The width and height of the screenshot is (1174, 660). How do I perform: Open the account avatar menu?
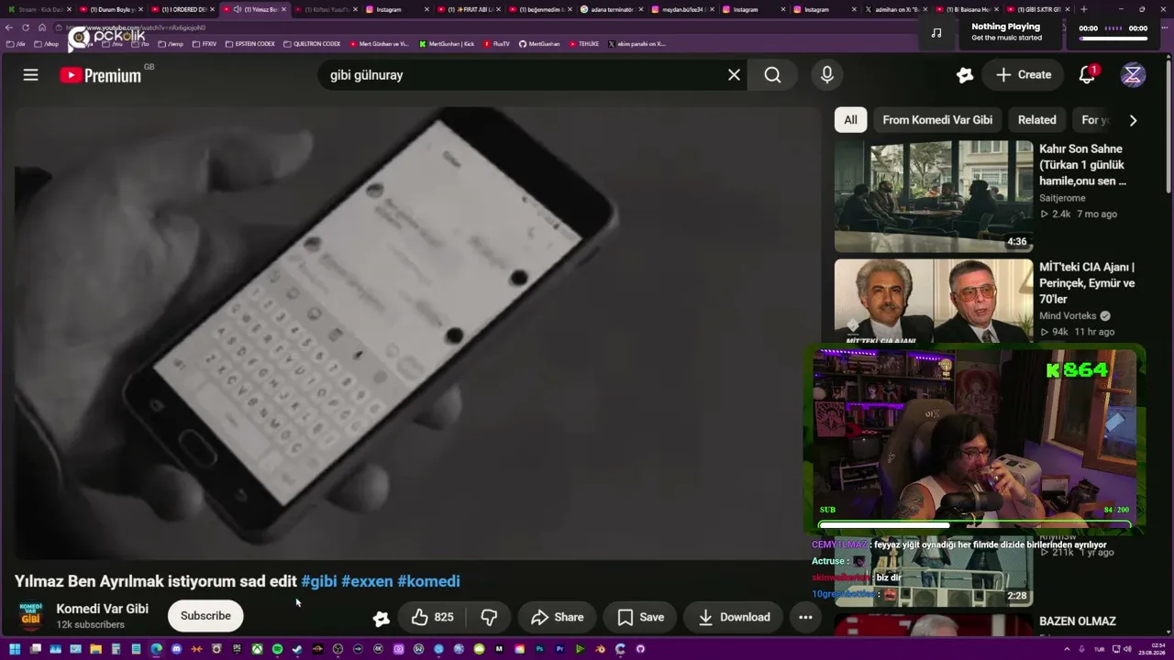click(x=1133, y=75)
